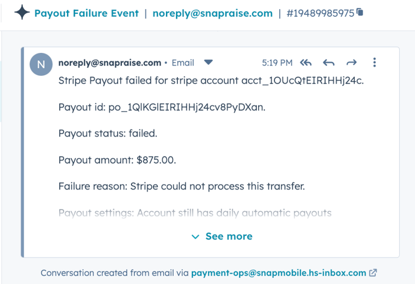Click the Payout id line text

tap(162, 108)
